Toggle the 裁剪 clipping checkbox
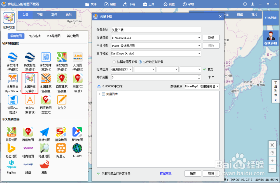Screen dimensions: 280x183 point(205,69)
